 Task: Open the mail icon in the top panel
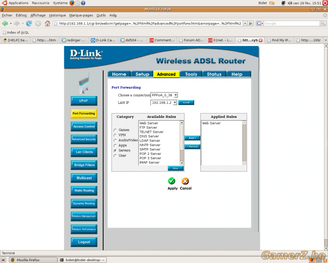[77, 3]
